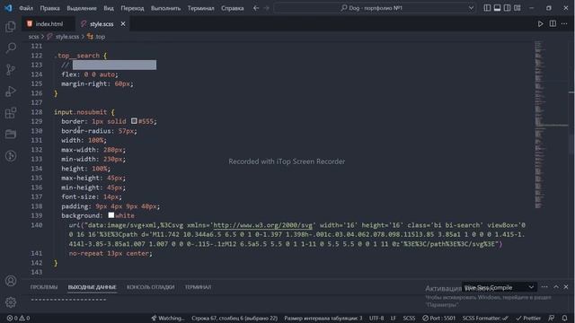Open Source Control view
The image size is (575, 323).
[11, 70]
